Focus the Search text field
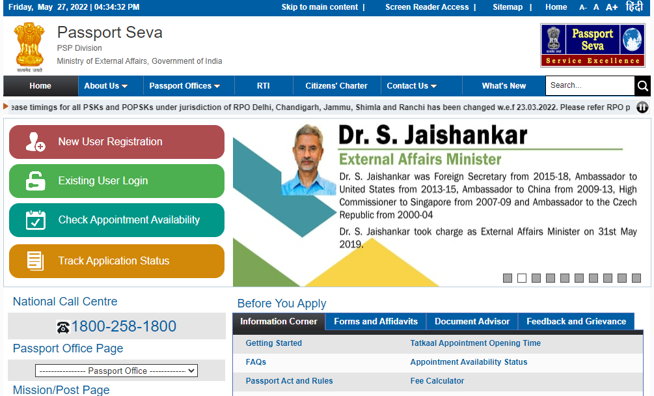Screen dimensions: 654x396 pyautogui.click(x=590, y=86)
